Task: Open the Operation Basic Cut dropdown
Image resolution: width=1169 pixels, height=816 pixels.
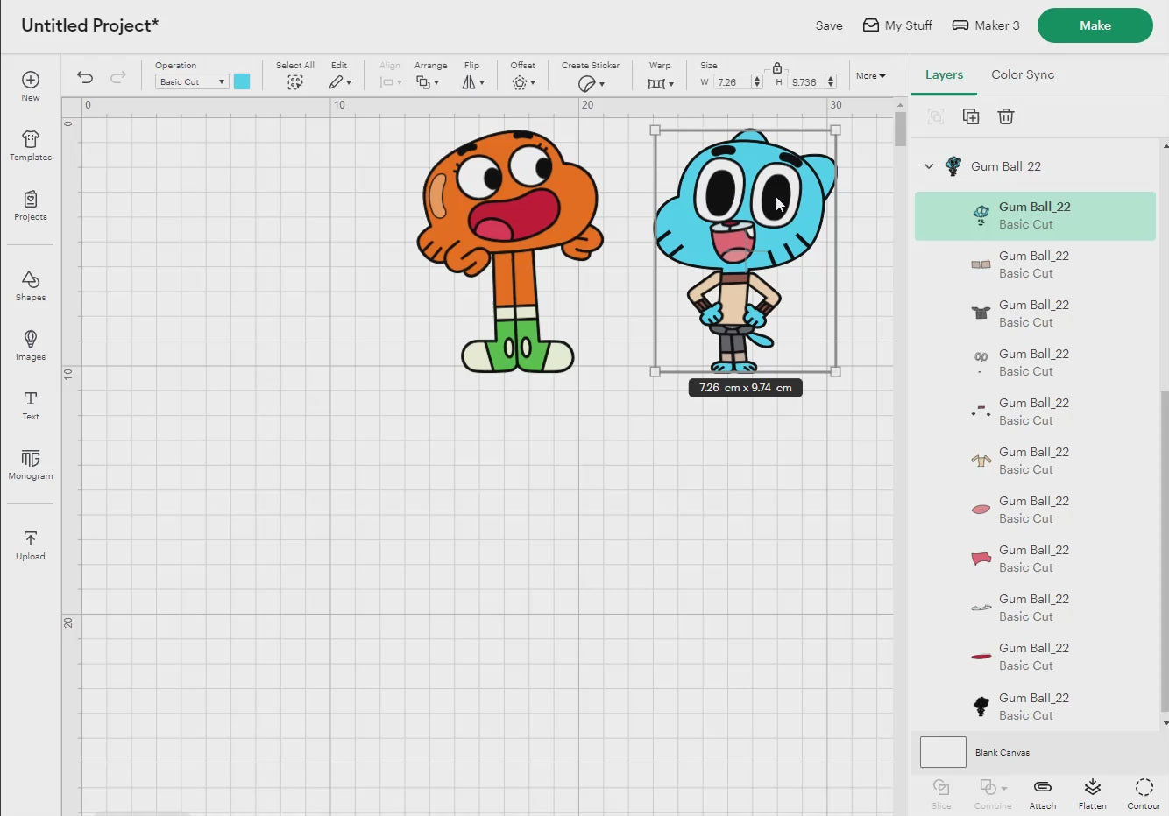Action: click(192, 81)
